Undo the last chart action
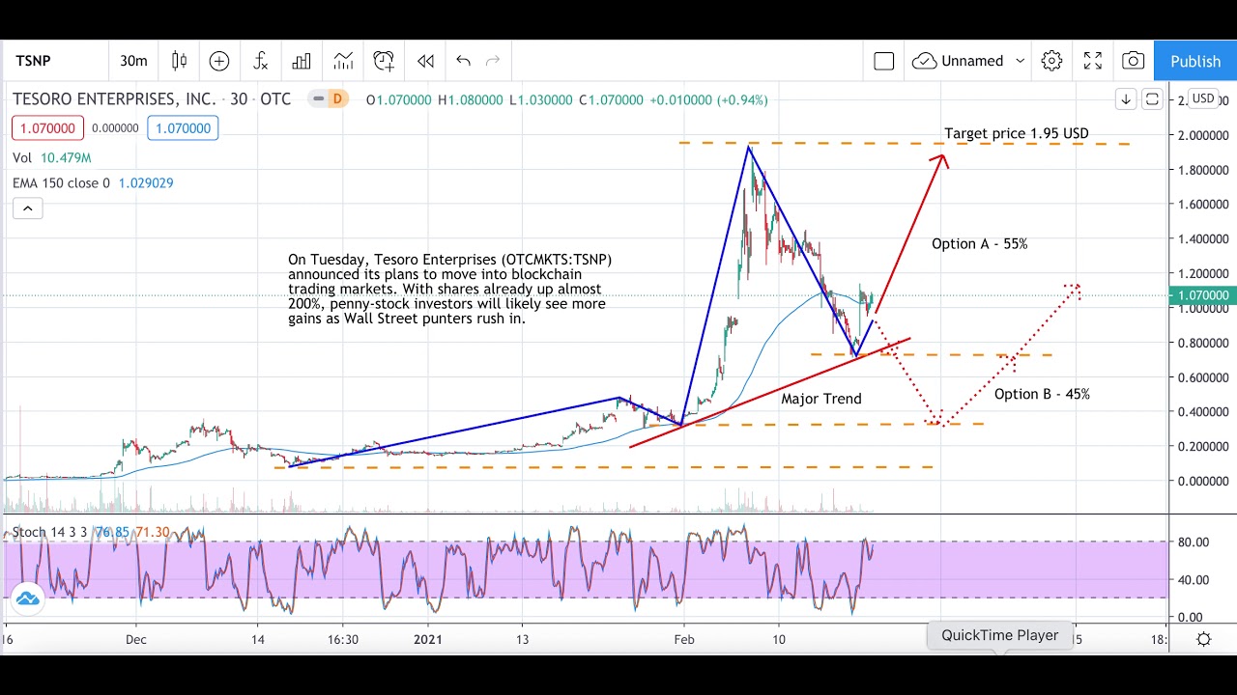Screen dimensions: 1237x695 (463, 61)
